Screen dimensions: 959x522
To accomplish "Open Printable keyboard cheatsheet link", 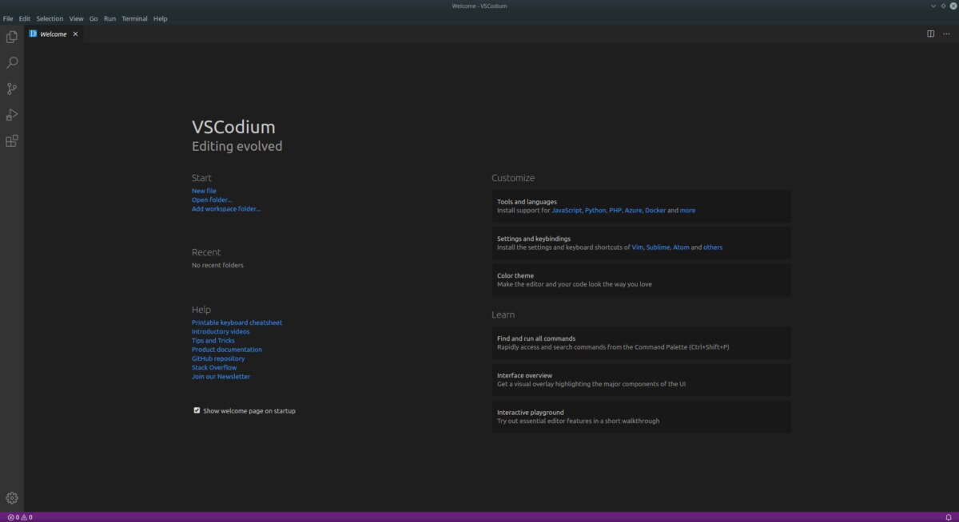I will point(237,322).
